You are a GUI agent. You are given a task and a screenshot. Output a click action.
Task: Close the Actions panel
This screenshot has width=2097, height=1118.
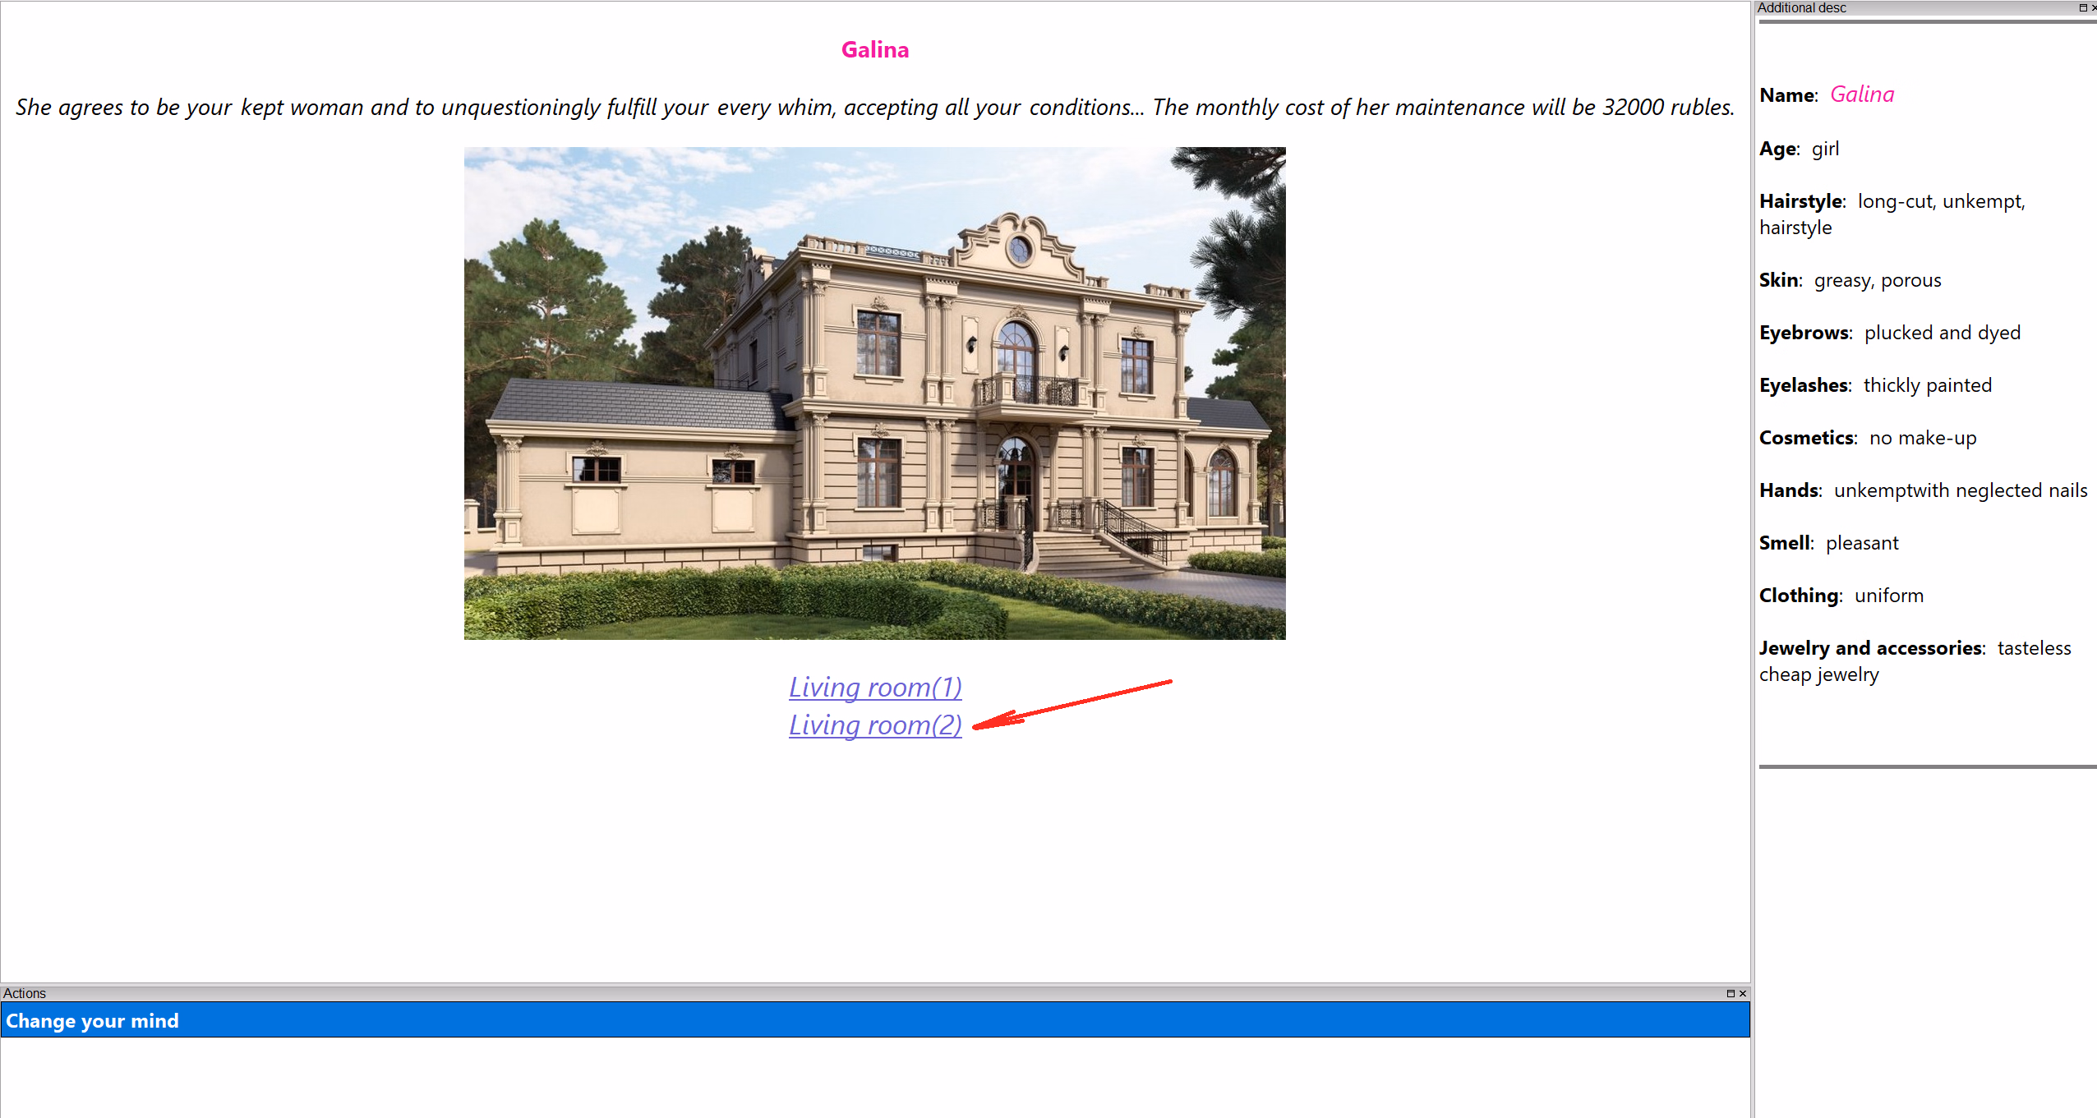click(x=1742, y=993)
